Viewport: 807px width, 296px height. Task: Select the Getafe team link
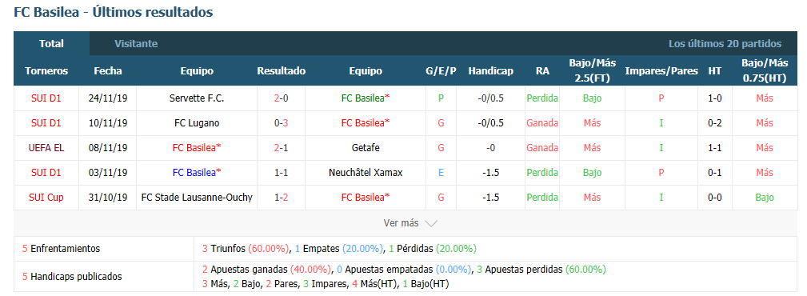366,148
